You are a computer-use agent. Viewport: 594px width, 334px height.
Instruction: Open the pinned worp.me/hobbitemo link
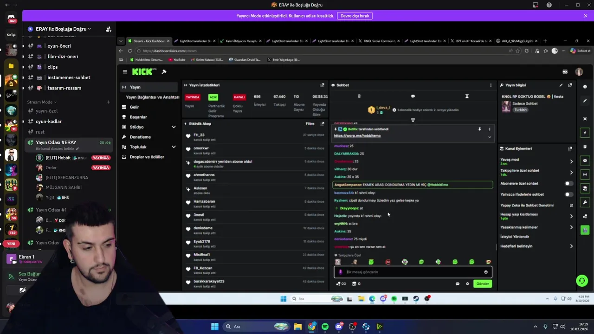pos(357,136)
